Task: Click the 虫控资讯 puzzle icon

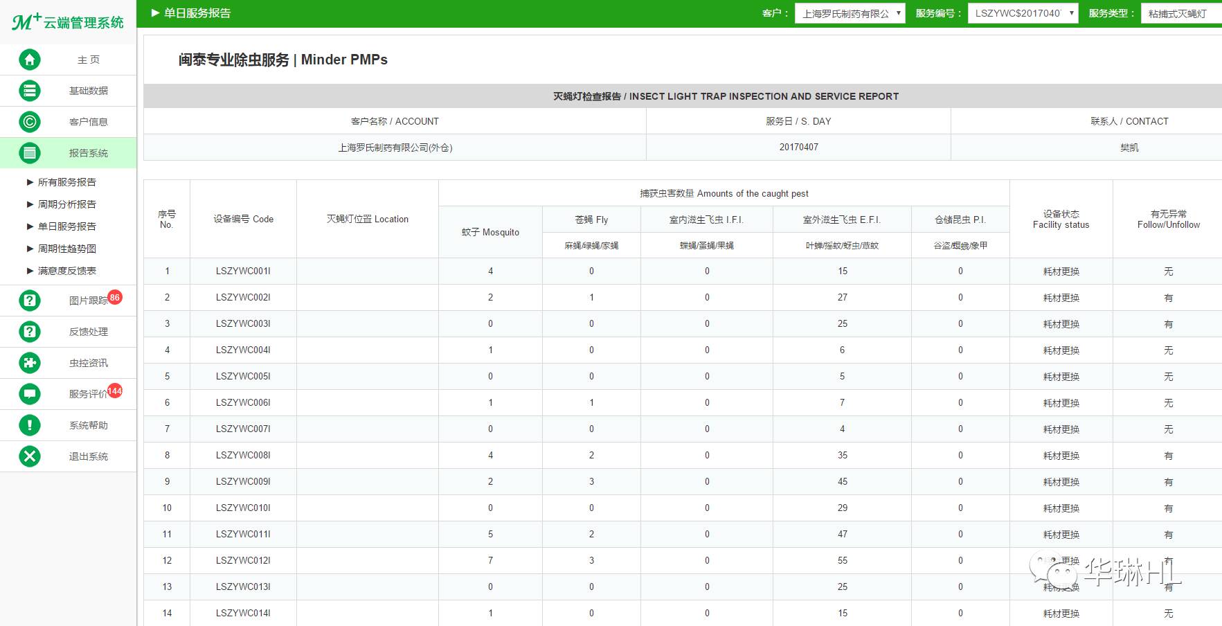Action: point(30,363)
